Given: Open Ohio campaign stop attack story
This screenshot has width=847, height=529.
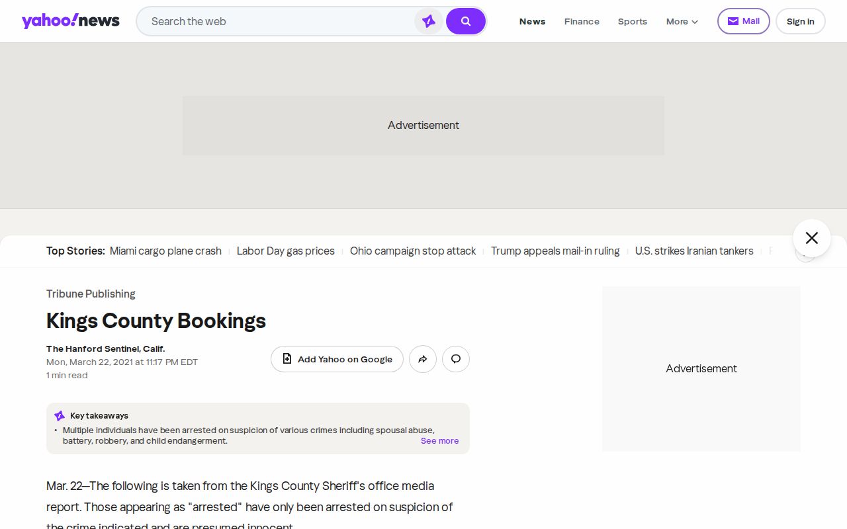Looking at the screenshot, I should coord(413,251).
